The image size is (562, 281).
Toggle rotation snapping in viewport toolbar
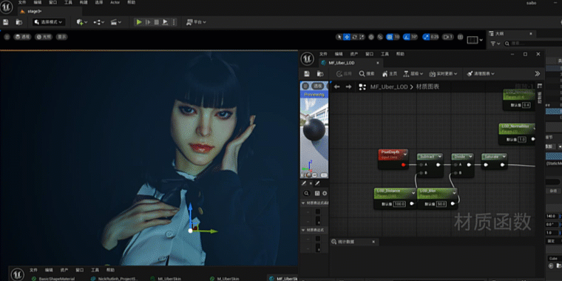point(407,37)
